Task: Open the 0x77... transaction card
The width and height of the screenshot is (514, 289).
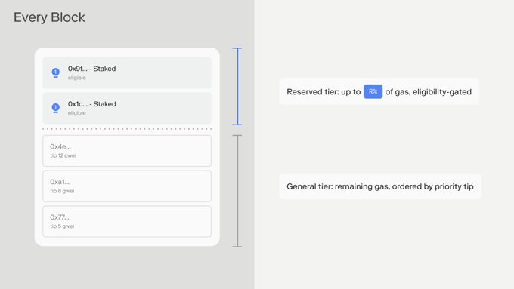Action: [127, 221]
